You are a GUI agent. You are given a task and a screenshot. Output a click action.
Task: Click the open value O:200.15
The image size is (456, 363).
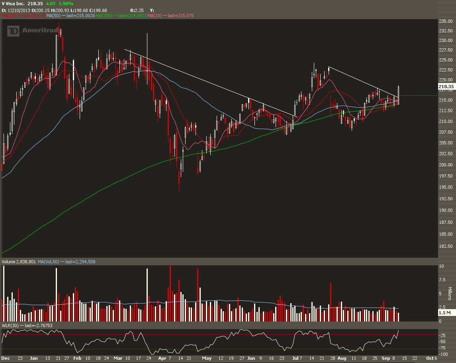pos(41,10)
